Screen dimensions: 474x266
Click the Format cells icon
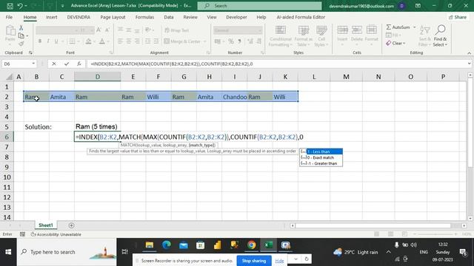point(371,30)
